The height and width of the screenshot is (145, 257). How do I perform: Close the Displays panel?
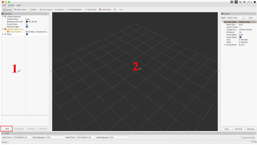click(x=48, y=14)
